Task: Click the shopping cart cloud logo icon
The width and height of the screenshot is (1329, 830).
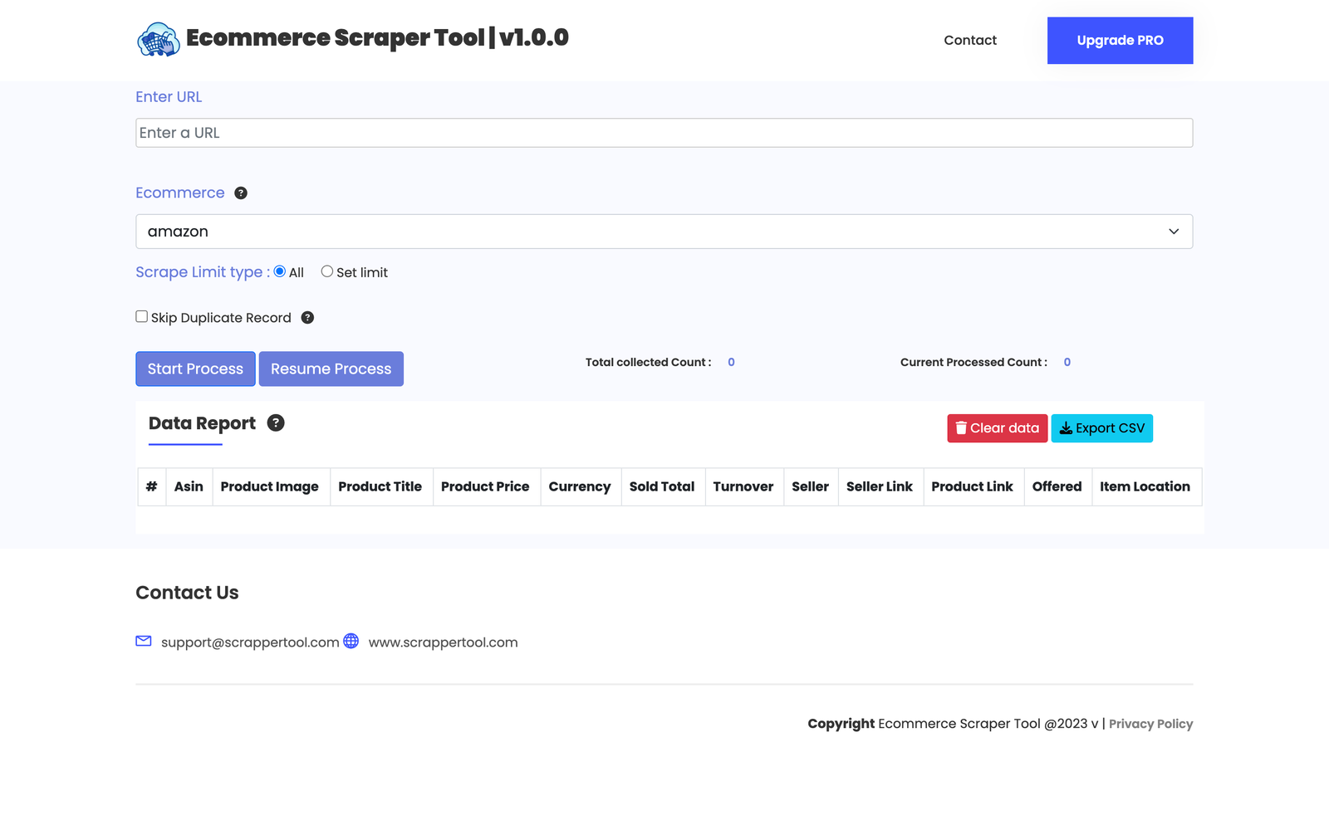Action: tap(158, 39)
